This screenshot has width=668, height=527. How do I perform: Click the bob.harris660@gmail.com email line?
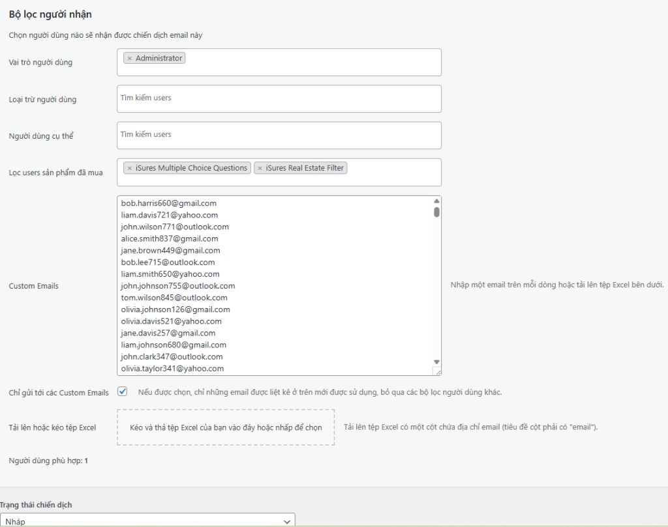(x=169, y=203)
